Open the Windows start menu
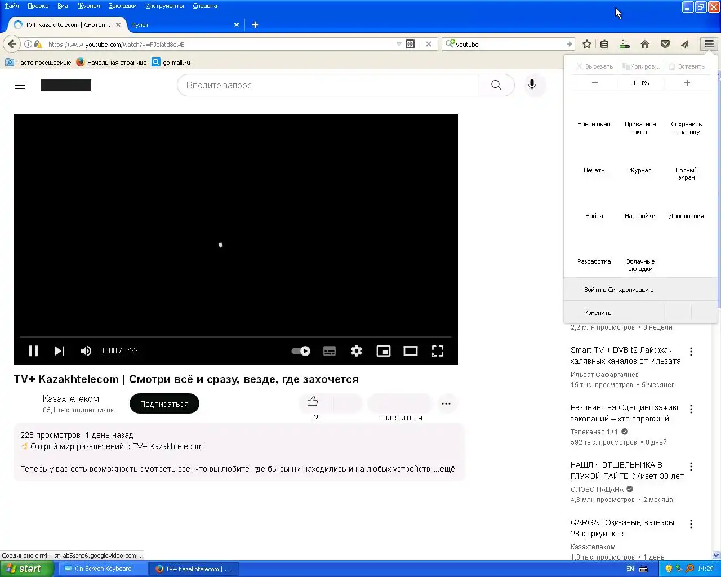Screen dimensions: 721x577 [x=26, y=569]
